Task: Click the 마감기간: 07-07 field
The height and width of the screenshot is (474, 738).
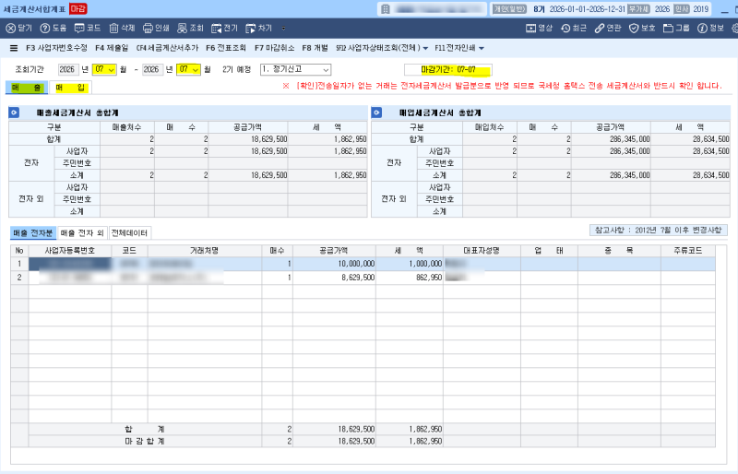Action: click(448, 70)
